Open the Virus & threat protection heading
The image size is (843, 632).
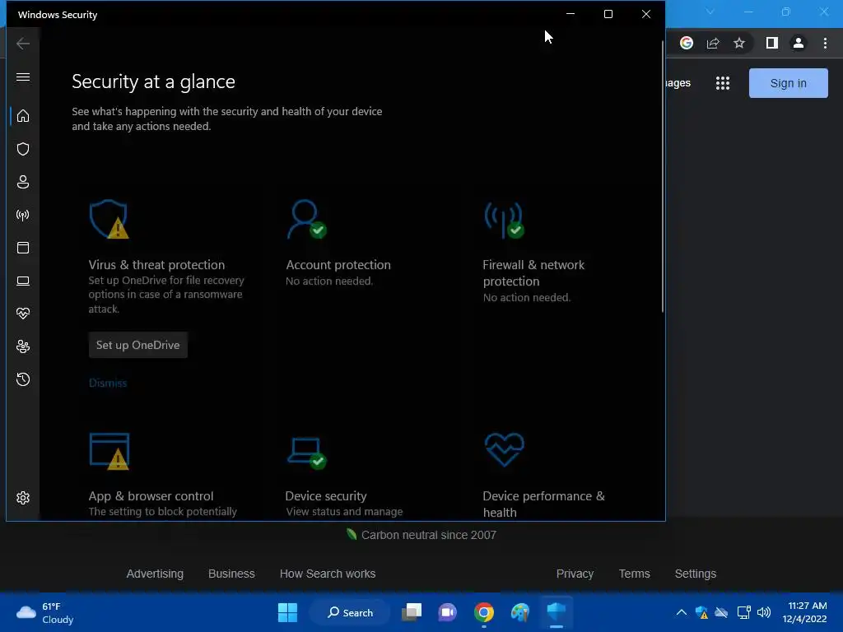click(x=156, y=265)
